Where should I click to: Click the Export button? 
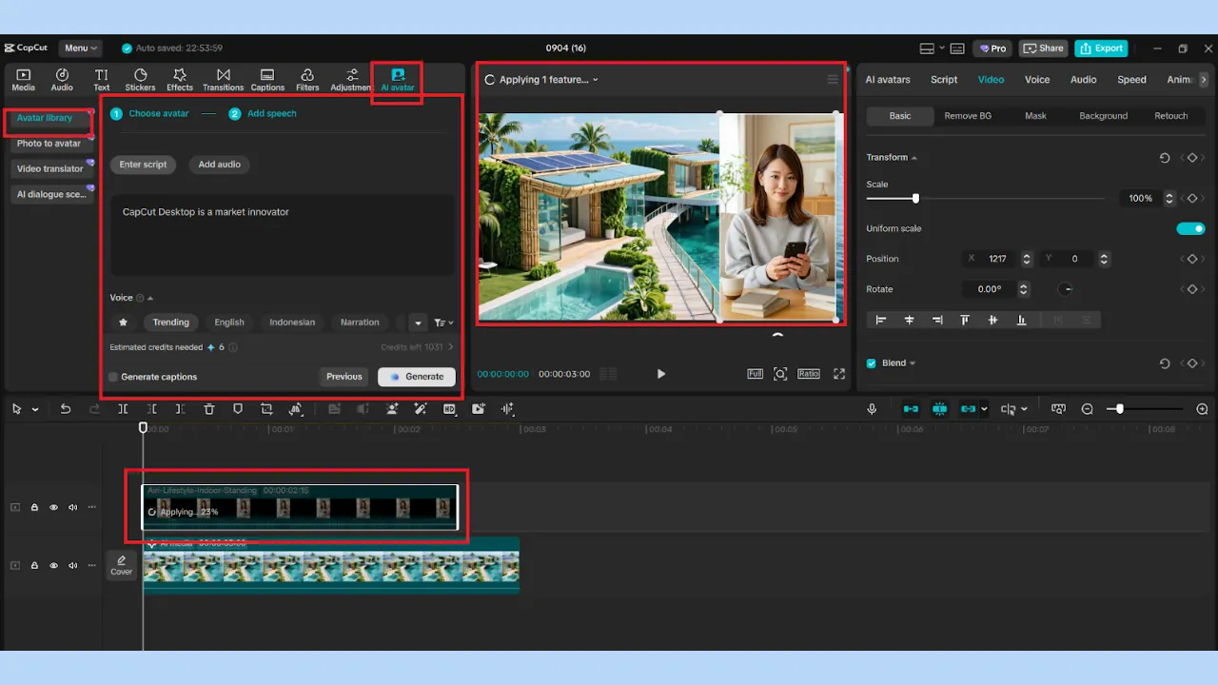(1101, 49)
